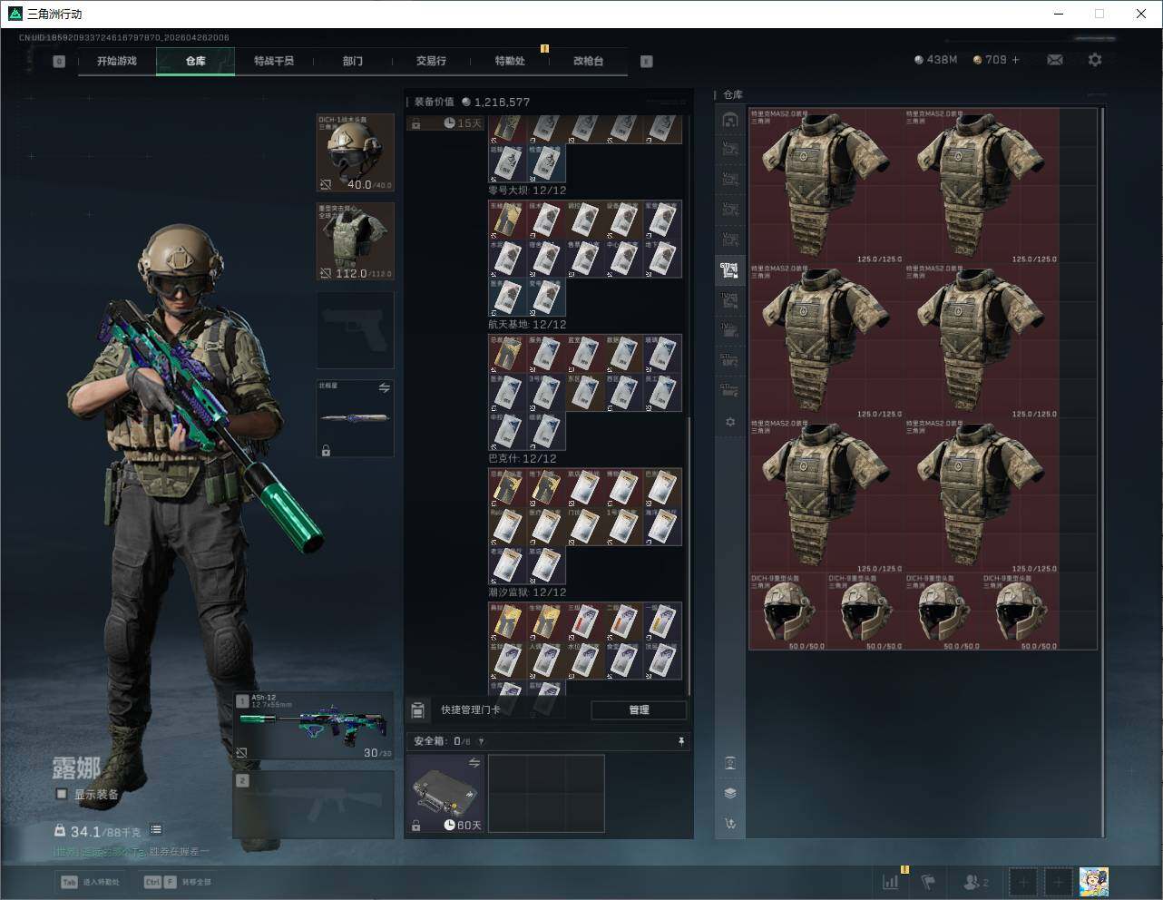Open the 特勤处 tab
Viewport: 1163px width, 900px height.
(510, 61)
